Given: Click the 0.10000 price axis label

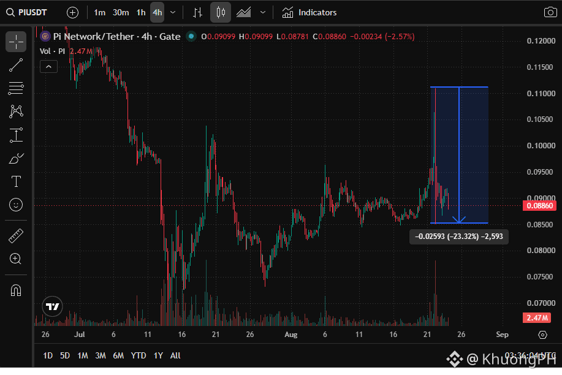Looking at the screenshot, I should [x=541, y=146].
